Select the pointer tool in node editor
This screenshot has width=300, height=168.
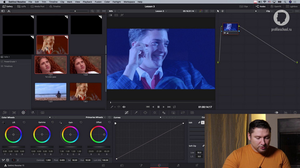click(218, 11)
